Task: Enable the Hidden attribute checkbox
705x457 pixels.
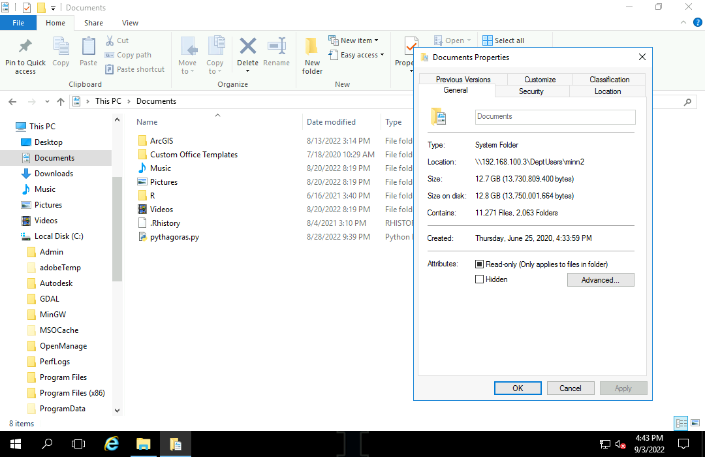Action: pos(480,279)
